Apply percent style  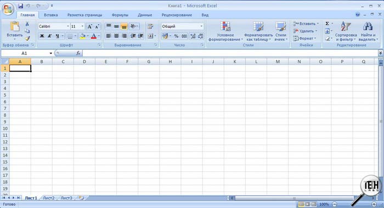click(176, 36)
